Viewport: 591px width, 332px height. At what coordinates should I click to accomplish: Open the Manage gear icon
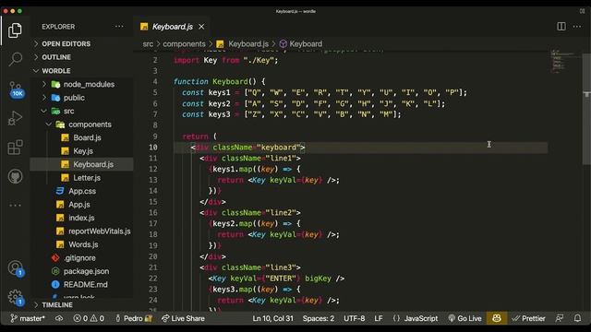click(16, 297)
